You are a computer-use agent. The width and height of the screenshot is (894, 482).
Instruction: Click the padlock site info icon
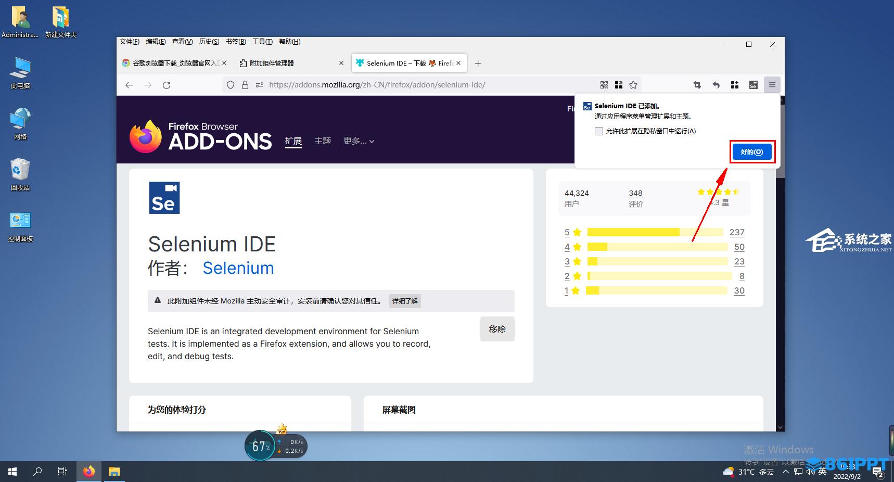[245, 85]
